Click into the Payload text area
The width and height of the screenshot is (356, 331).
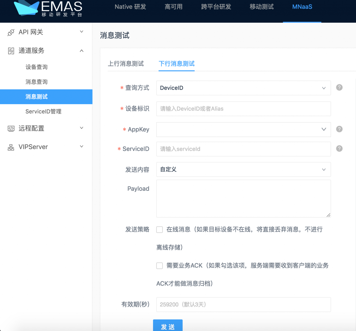[x=244, y=199]
